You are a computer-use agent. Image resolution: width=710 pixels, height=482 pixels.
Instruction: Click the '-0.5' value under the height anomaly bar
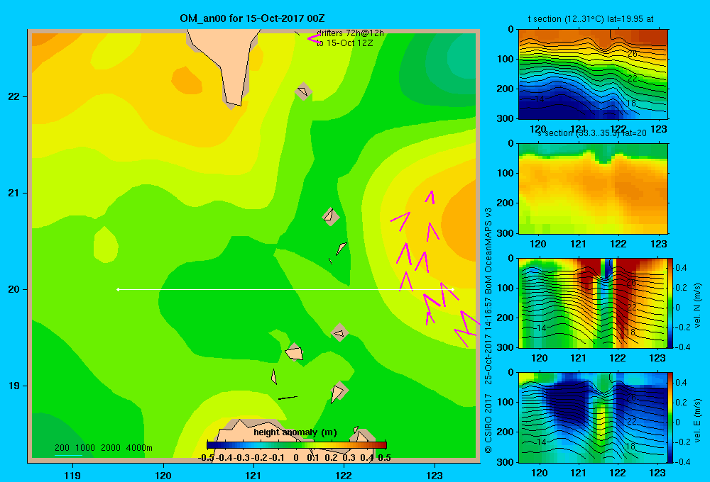(x=206, y=458)
